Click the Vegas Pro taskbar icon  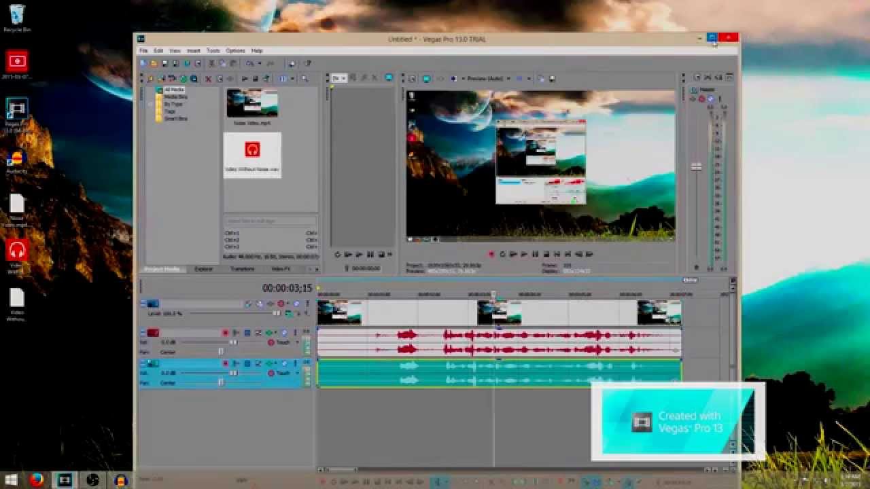(65, 480)
